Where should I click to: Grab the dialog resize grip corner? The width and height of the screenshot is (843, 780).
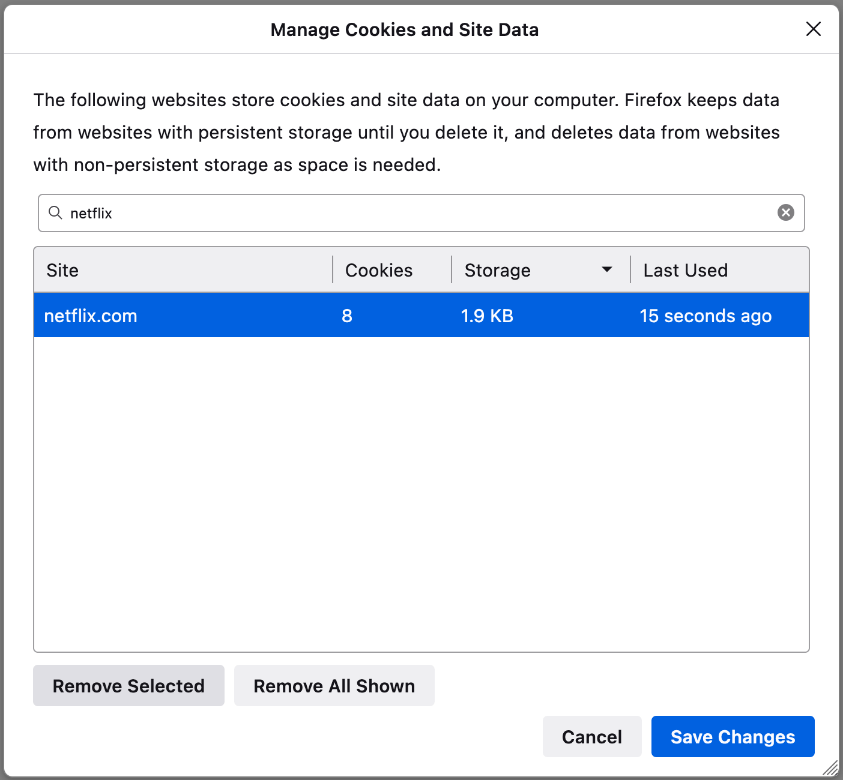tap(830, 768)
